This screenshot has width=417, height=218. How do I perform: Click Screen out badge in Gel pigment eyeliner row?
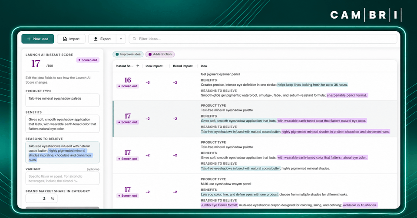(x=128, y=86)
